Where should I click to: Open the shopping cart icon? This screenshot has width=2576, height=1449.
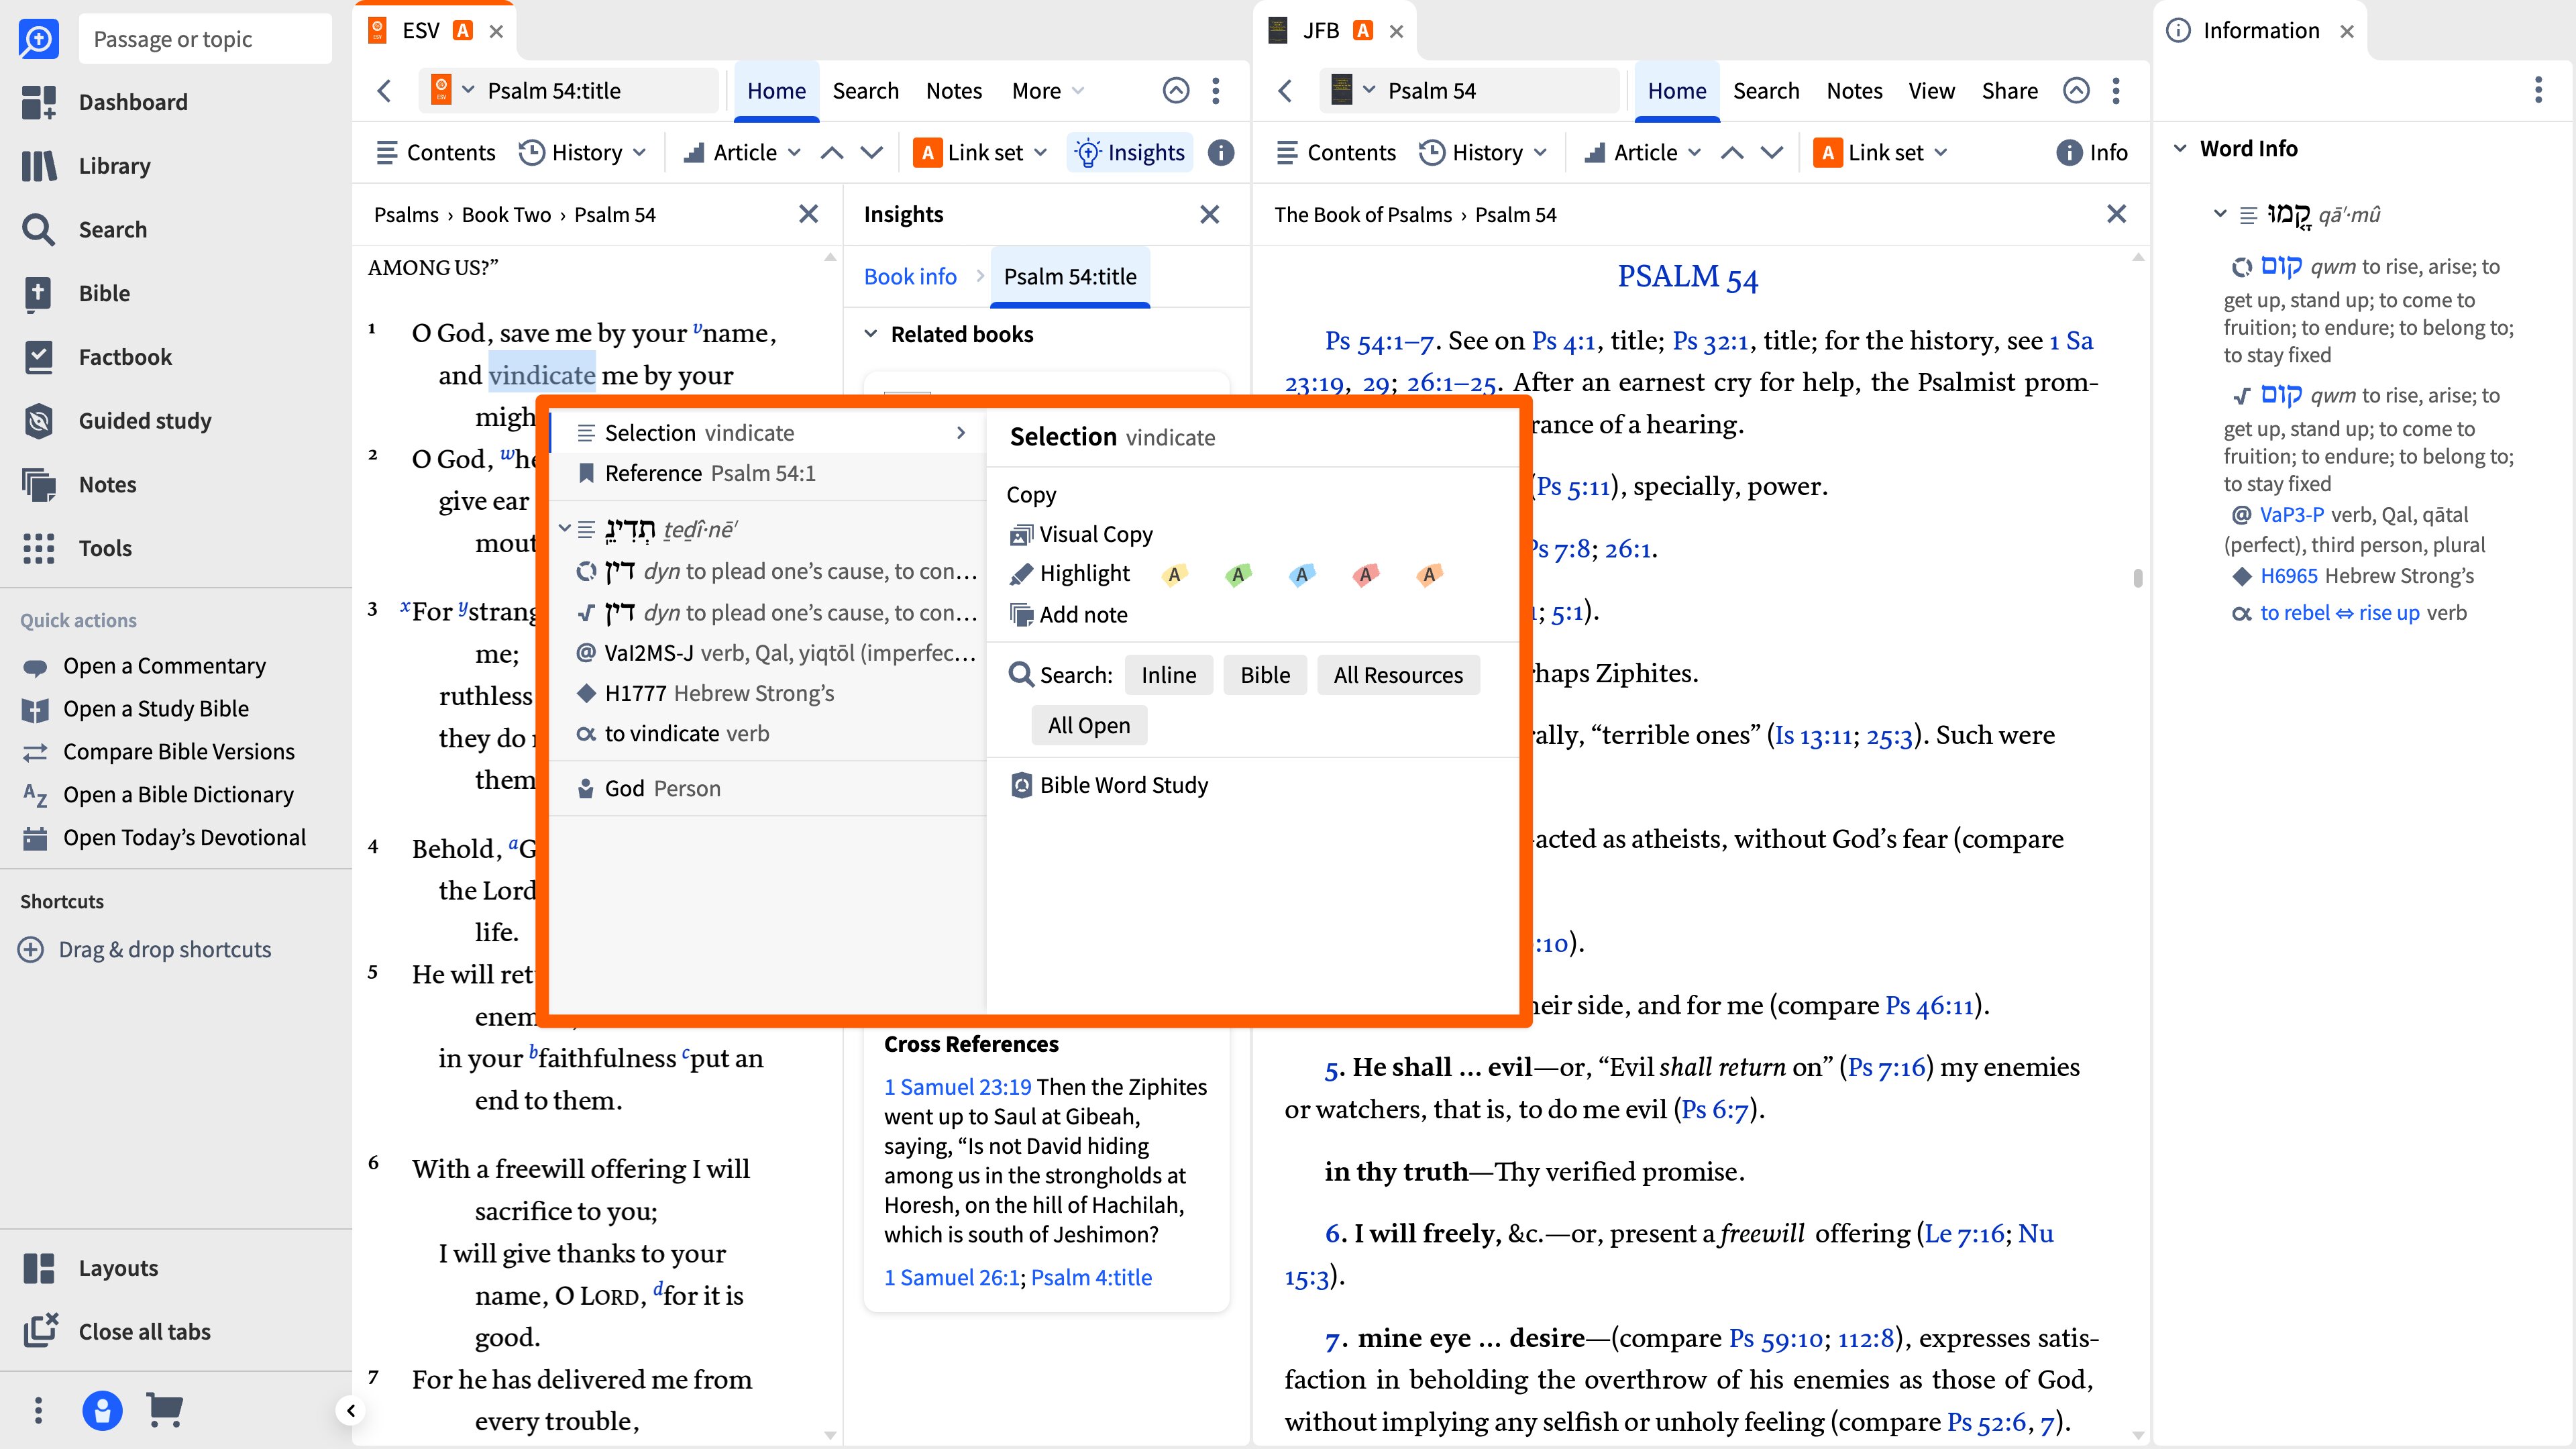pyautogui.click(x=164, y=1410)
